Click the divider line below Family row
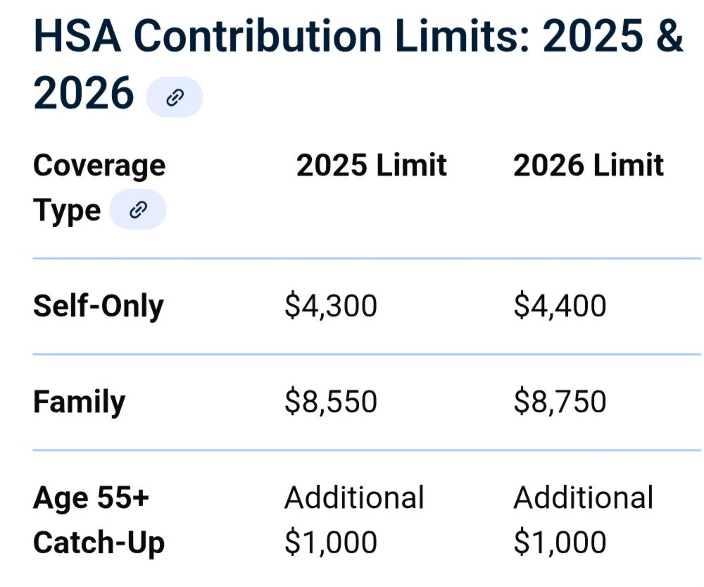 [366, 450]
